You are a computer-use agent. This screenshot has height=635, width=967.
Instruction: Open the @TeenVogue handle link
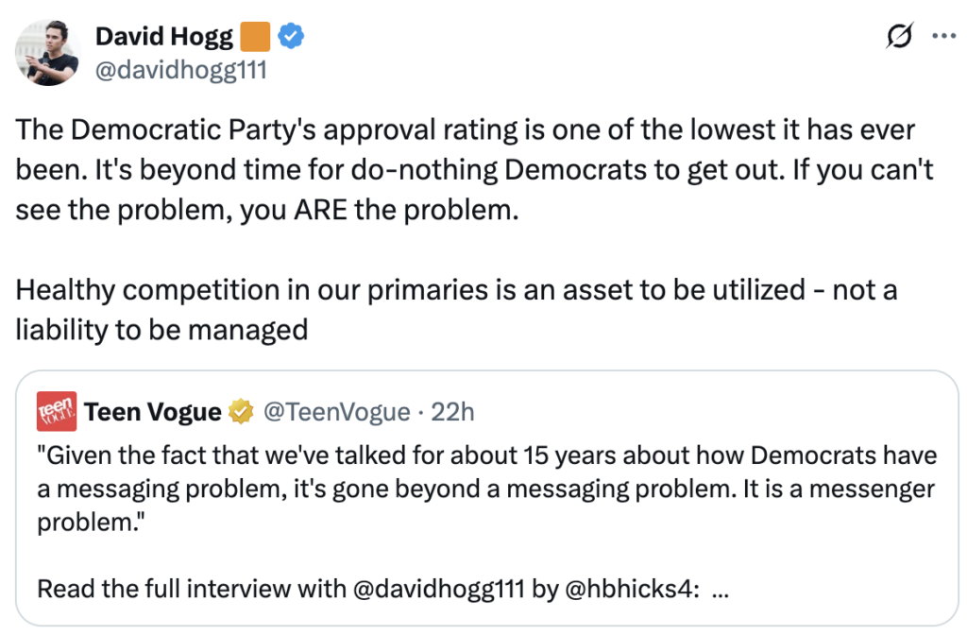[x=335, y=412]
